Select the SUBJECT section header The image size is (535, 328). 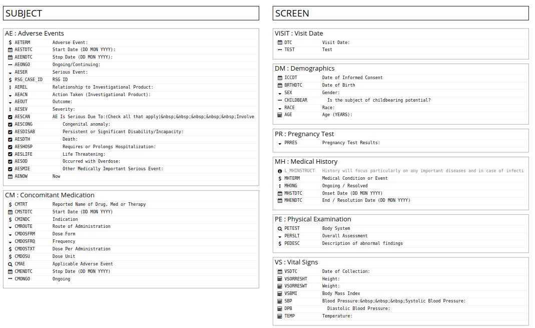coord(131,14)
